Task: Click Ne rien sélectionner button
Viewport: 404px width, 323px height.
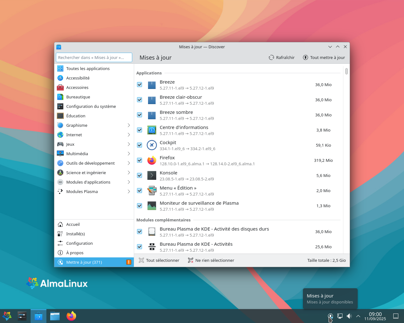Action: click(211, 260)
